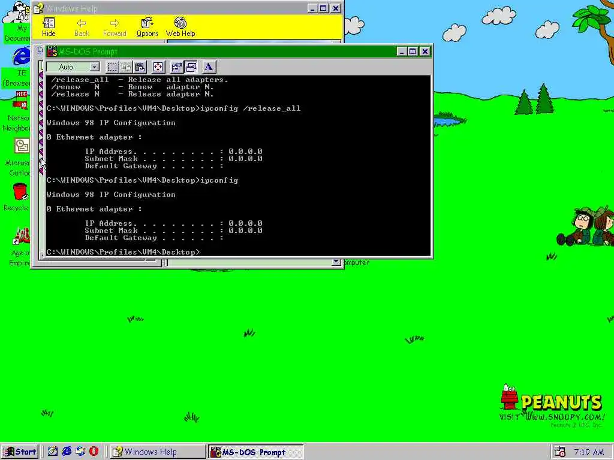Select Network Neighborhood desktop icon
614x460 pixels.
click(x=16, y=112)
